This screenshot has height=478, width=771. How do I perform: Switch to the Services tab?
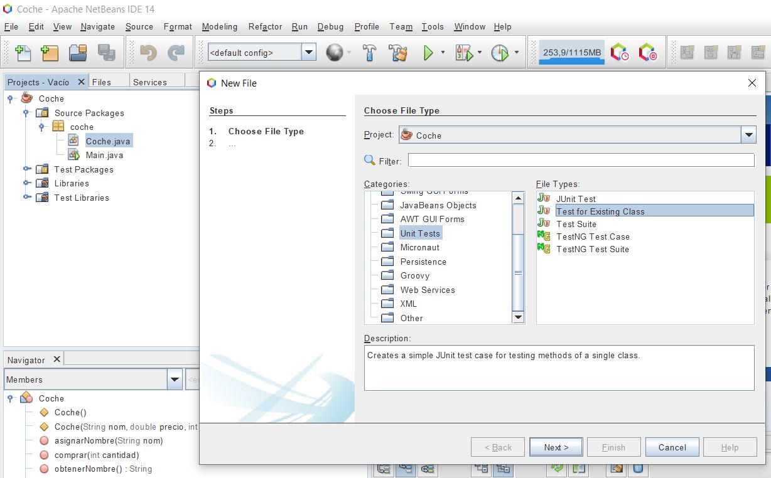point(149,82)
